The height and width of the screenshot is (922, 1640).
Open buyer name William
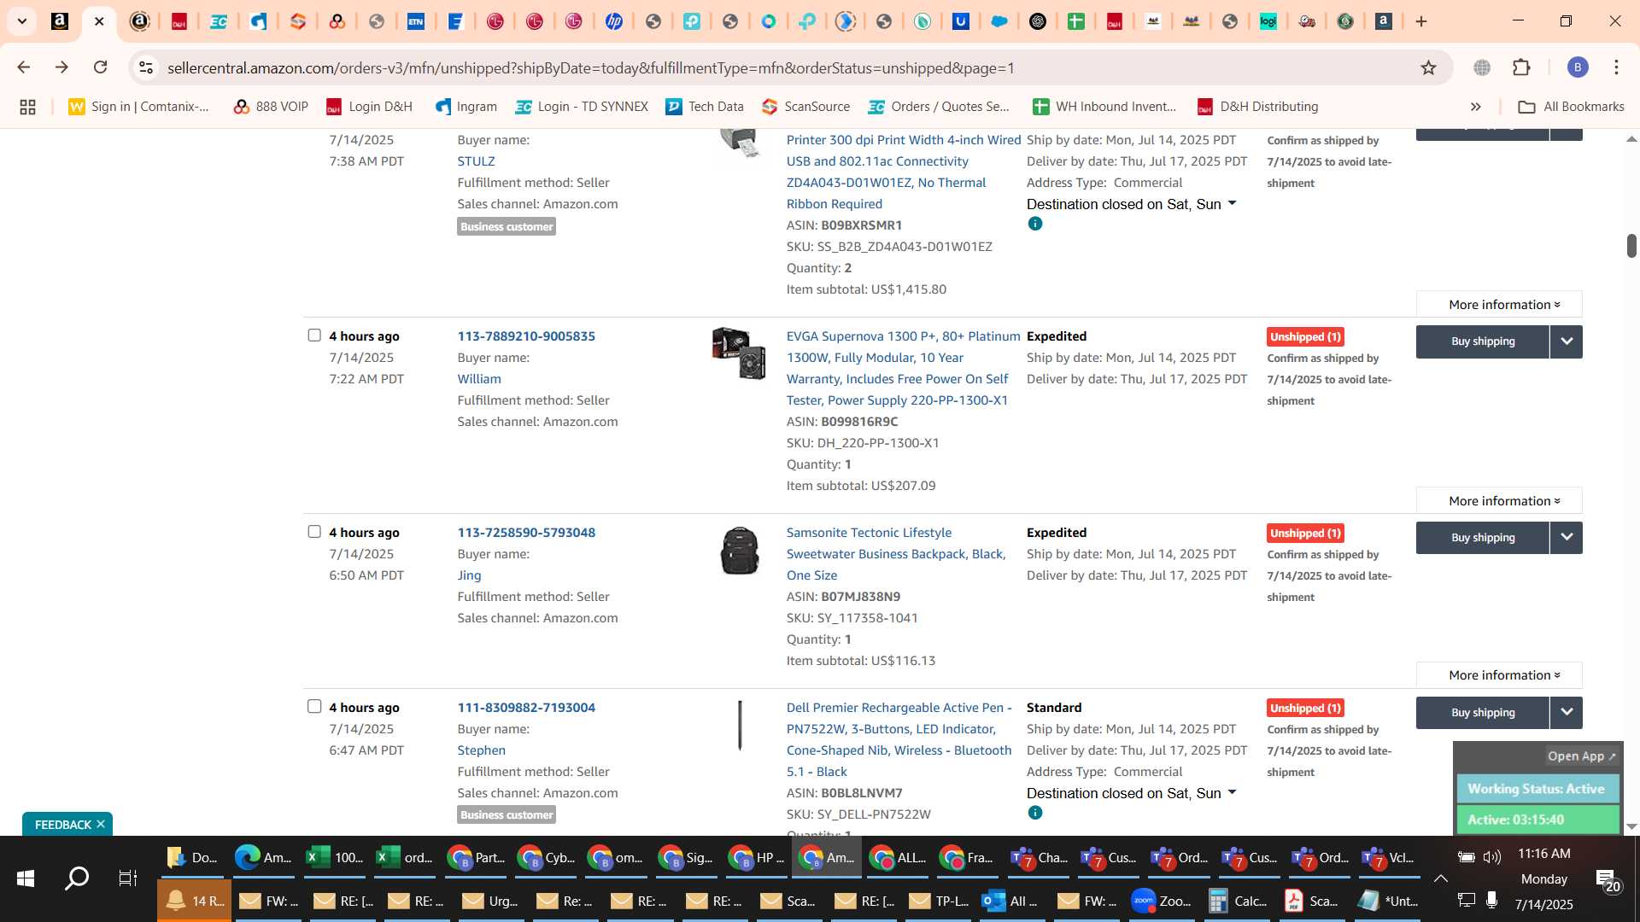(479, 379)
